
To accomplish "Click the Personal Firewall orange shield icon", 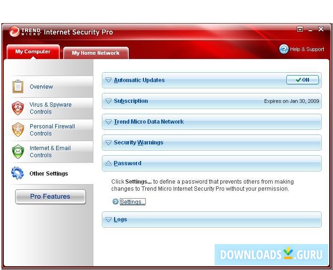I will click(x=18, y=130).
